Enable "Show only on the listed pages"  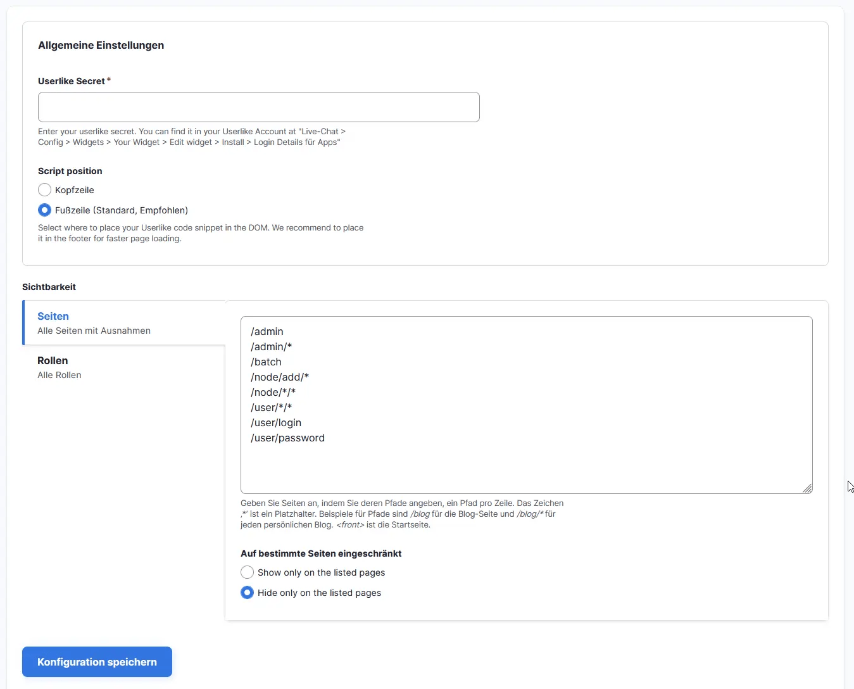pos(247,572)
